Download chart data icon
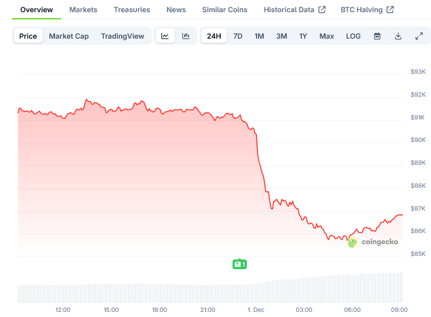Image resolution: width=431 pixels, height=317 pixels. pos(398,36)
